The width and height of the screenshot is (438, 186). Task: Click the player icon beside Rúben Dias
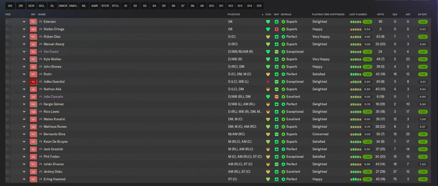coord(41,36)
